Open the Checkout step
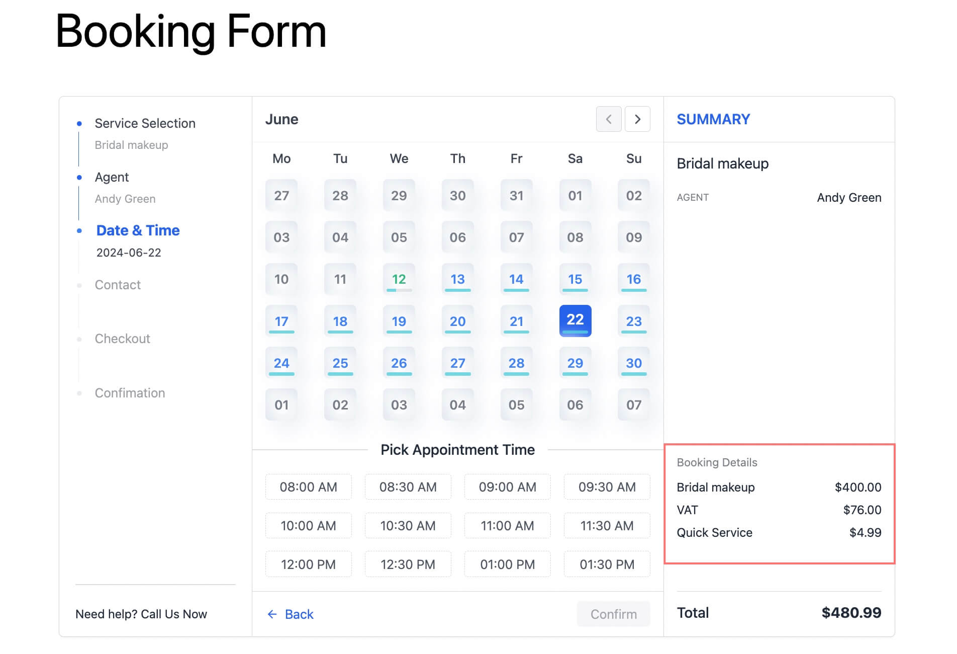 click(x=122, y=339)
